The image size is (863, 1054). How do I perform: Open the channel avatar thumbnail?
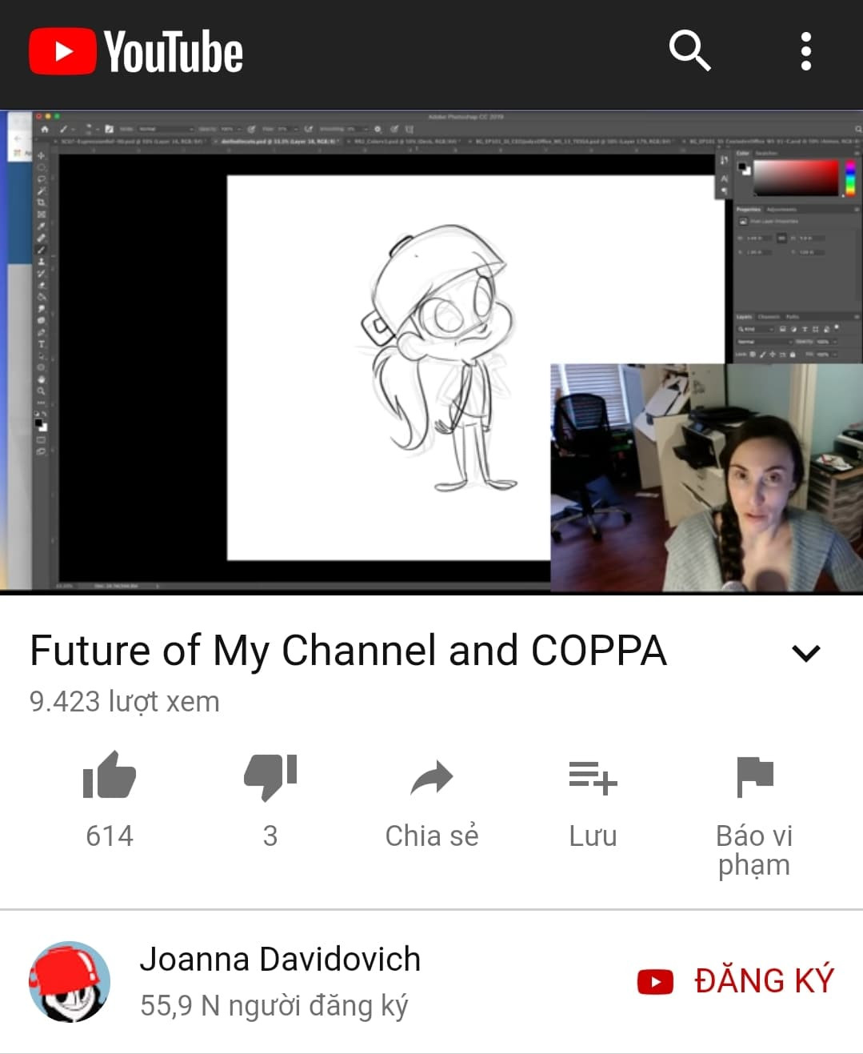tap(70, 981)
